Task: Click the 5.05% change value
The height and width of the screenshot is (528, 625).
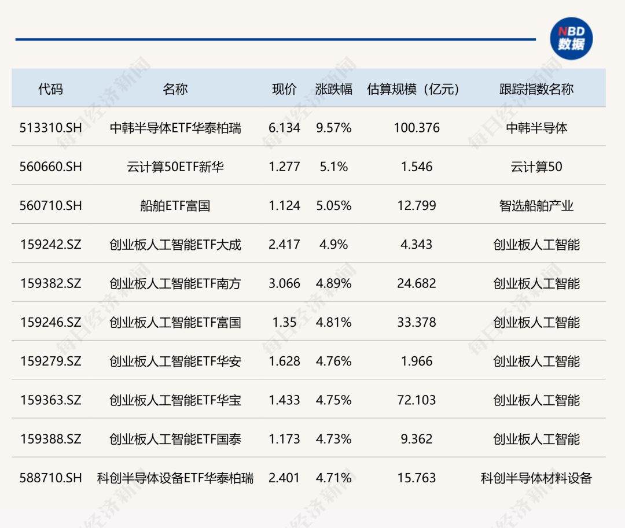Action: pyautogui.click(x=334, y=205)
